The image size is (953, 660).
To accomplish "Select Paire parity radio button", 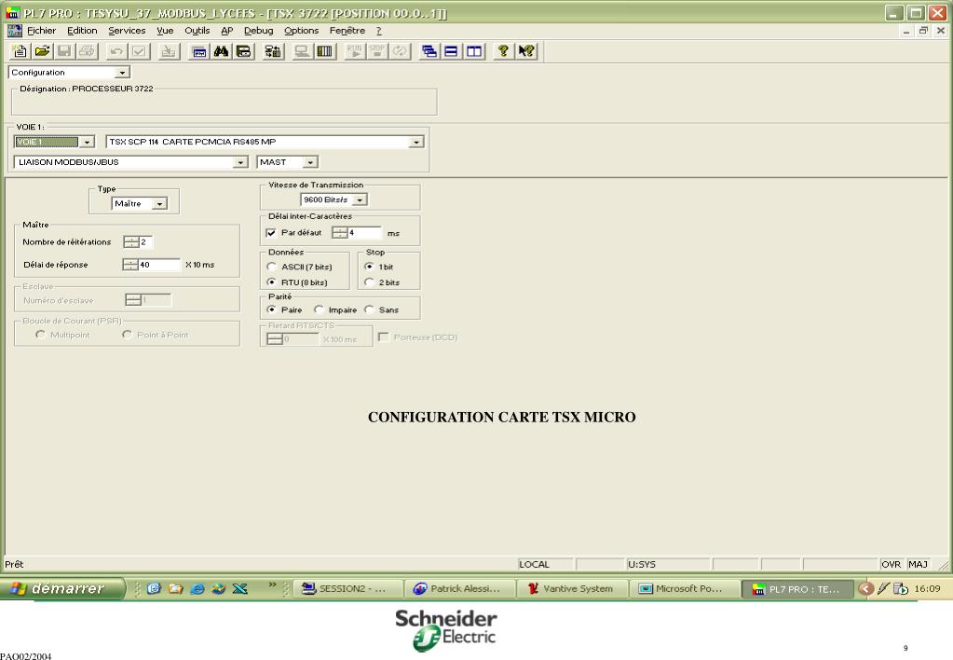I will [x=272, y=309].
